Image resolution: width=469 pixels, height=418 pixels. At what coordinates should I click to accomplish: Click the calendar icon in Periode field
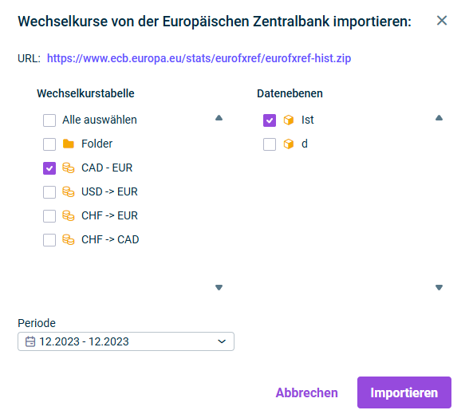coord(30,341)
